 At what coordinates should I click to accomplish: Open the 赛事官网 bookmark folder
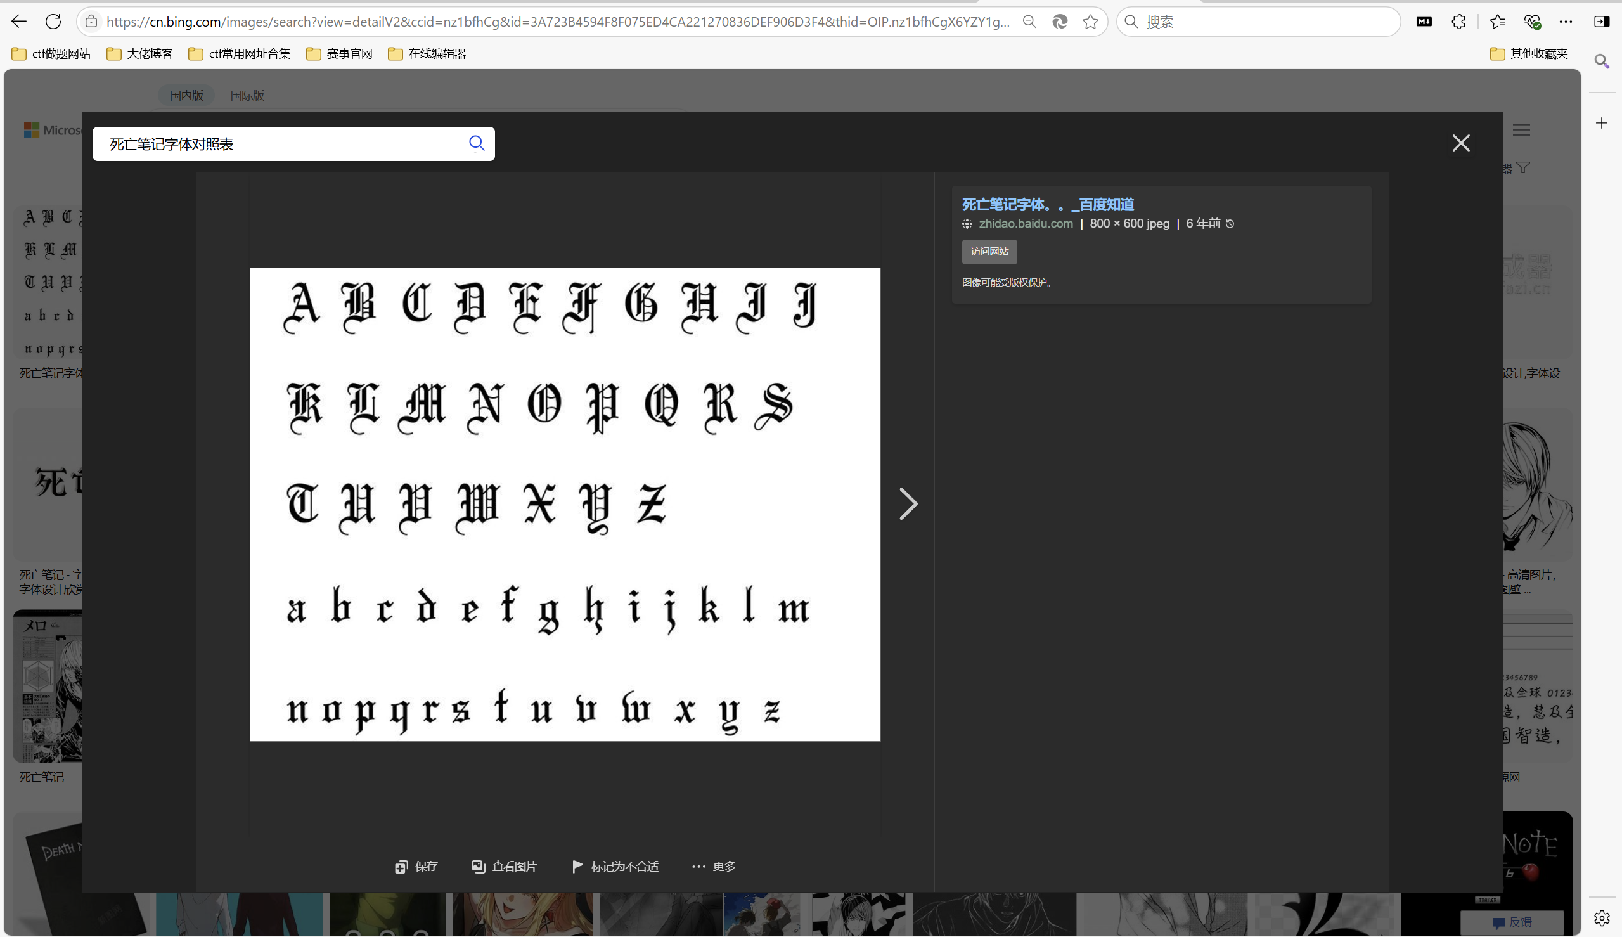pos(340,54)
